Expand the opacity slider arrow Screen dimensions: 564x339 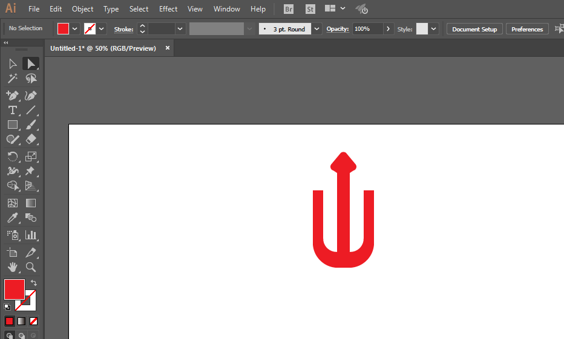[388, 29]
